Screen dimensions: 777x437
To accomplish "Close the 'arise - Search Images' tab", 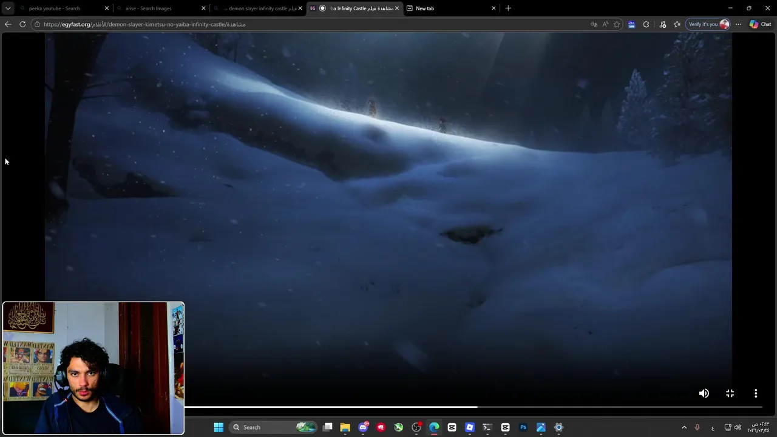I will [203, 8].
